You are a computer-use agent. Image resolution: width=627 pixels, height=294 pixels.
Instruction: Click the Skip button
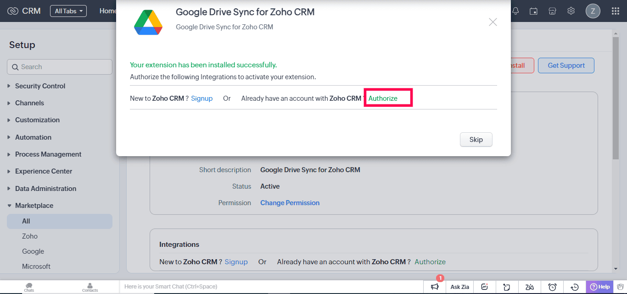[x=476, y=140]
